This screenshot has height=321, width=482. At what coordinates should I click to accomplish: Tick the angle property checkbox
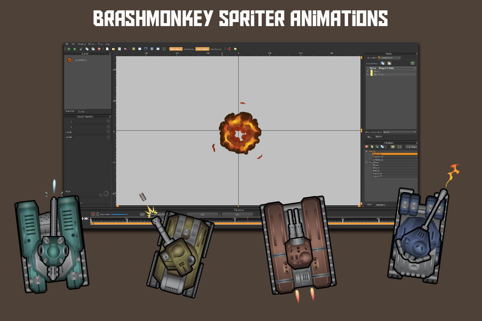tap(100, 195)
